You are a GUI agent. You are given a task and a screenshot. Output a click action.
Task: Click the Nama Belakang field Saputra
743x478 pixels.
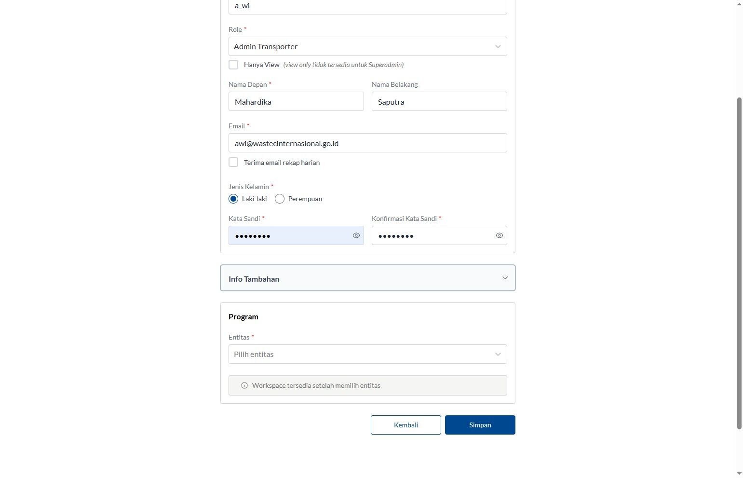pyautogui.click(x=439, y=101)
